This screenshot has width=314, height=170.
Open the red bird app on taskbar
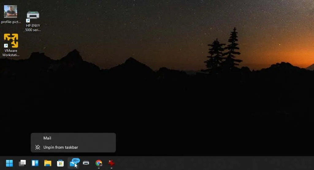(111, 163)
